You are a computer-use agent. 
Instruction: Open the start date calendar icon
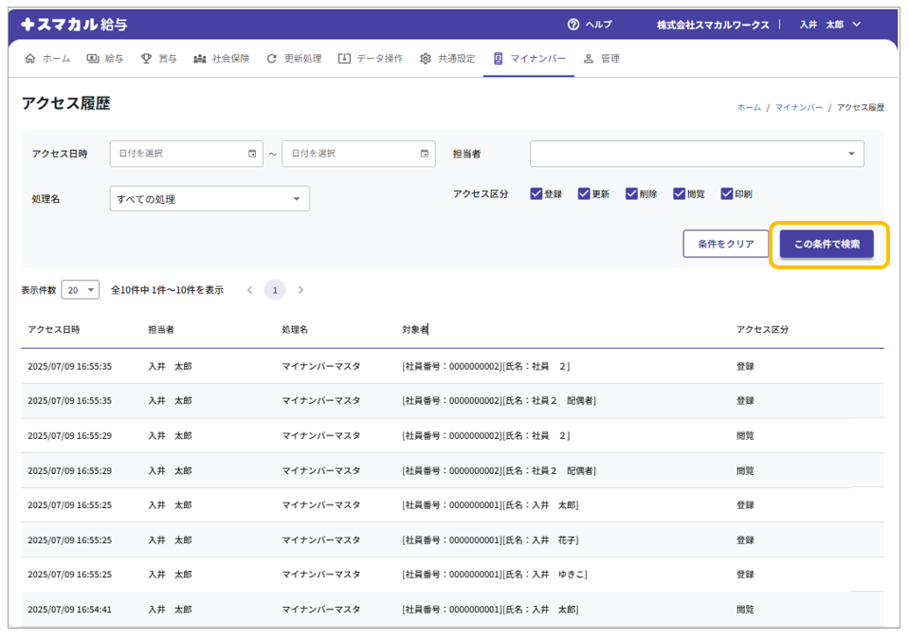[x=252, y=154]
